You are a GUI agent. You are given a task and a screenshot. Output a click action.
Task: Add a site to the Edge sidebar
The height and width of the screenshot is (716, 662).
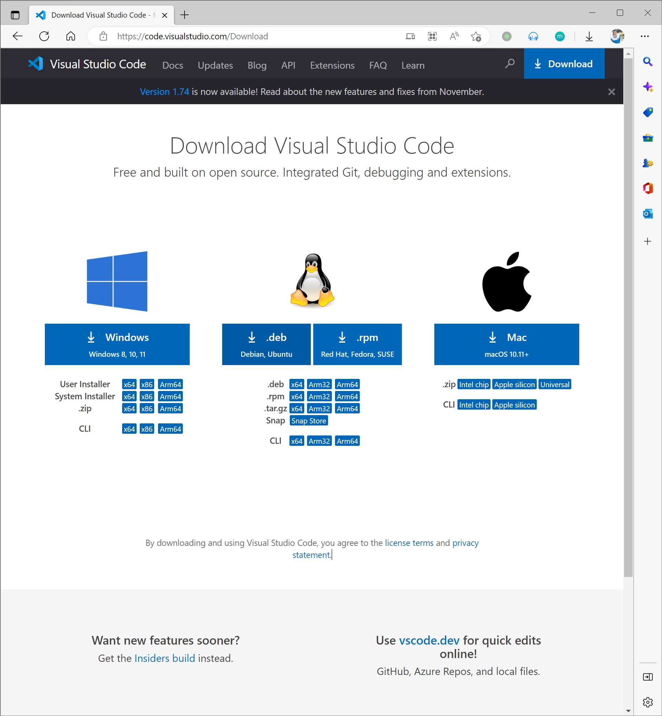click(648, 241)
